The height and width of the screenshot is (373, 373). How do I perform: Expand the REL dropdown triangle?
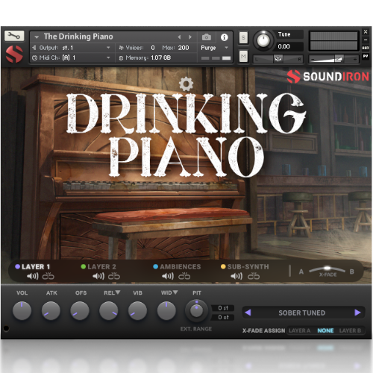point(118,292)
